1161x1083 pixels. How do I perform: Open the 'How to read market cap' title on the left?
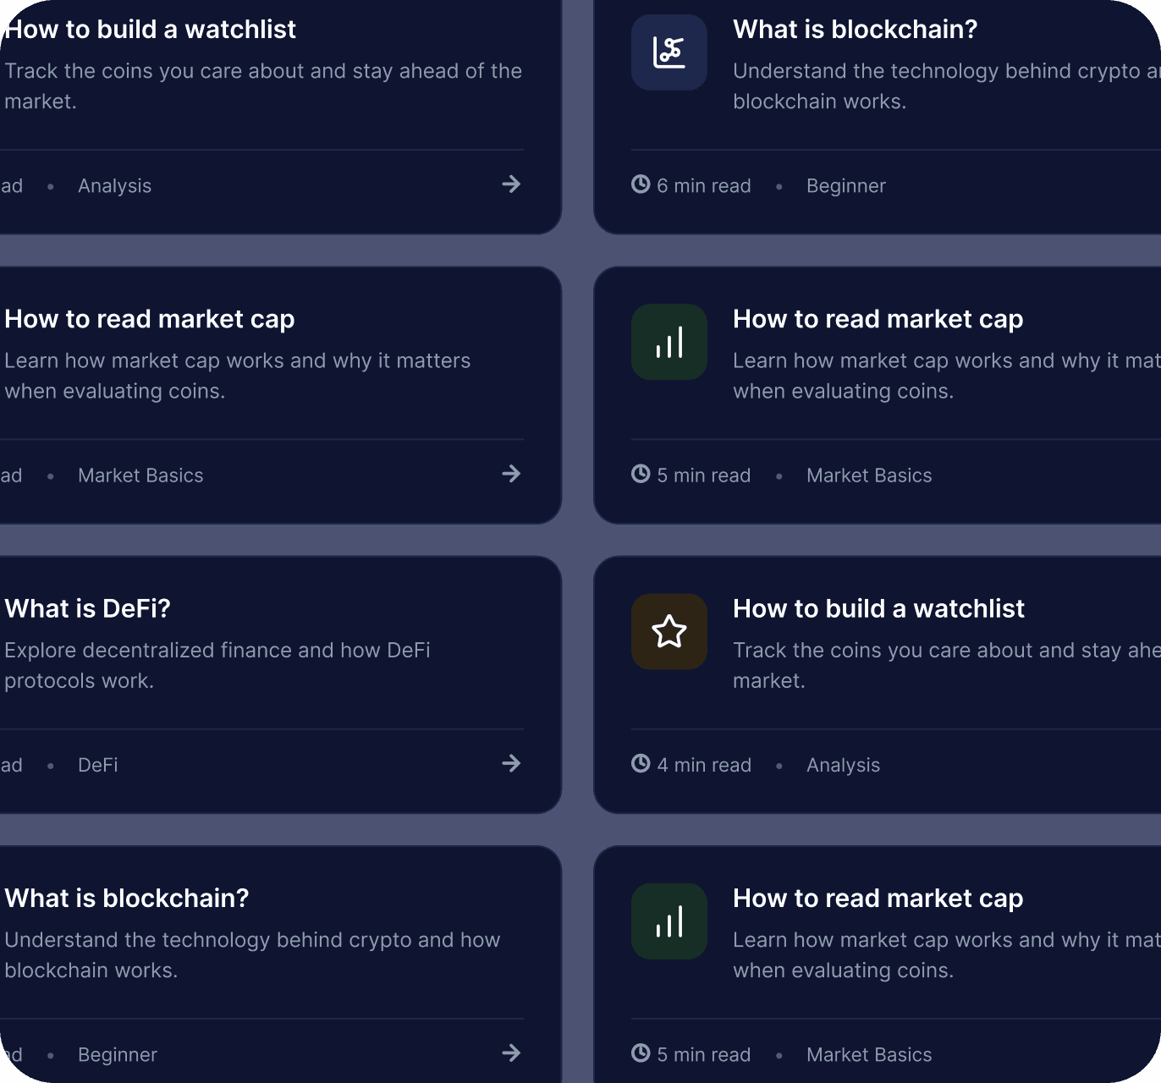click(149, 319)
